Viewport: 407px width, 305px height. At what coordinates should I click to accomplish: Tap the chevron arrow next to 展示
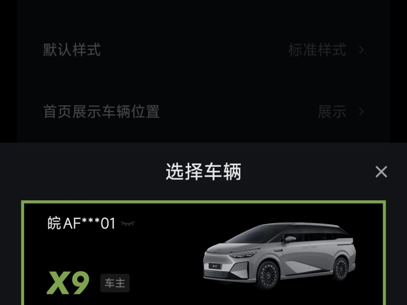pos(361,112)
